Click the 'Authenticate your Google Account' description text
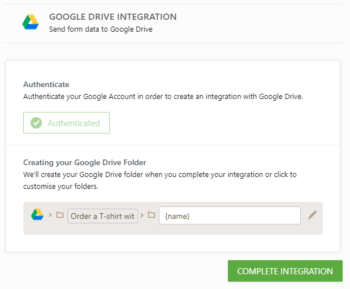This screenshot has height=289, width=350. [163, 96]
